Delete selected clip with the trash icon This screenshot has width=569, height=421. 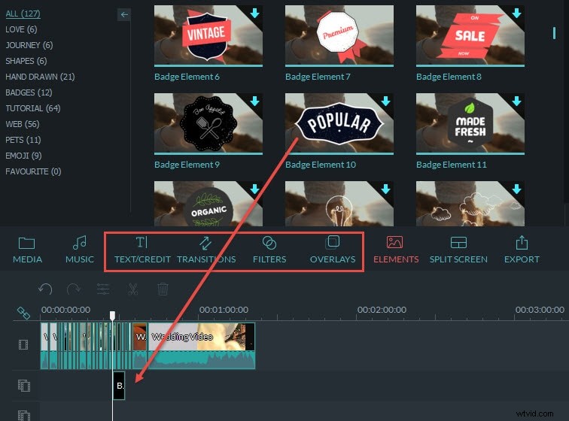coord(163,289)
